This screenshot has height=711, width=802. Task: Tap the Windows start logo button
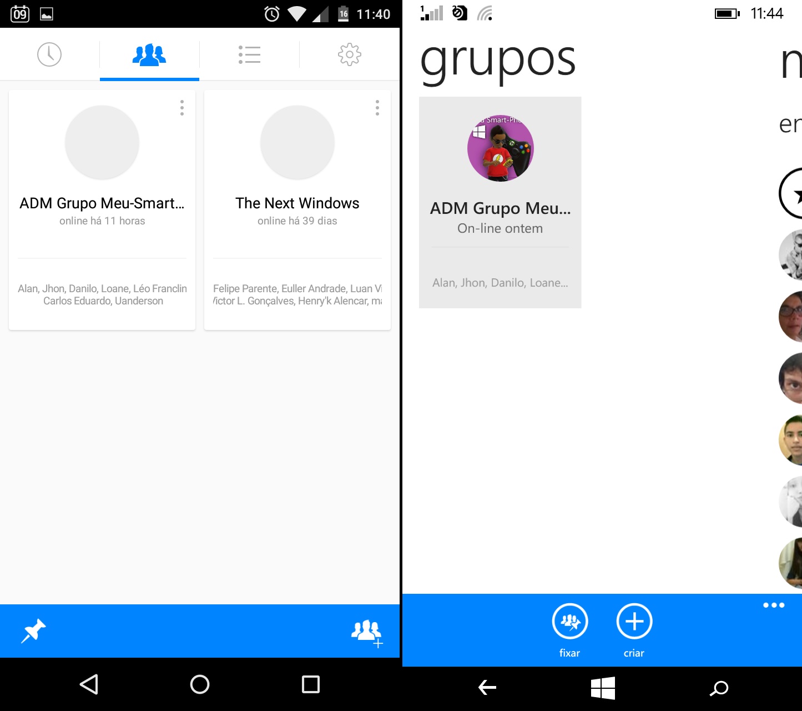click(x=603, y=688)
